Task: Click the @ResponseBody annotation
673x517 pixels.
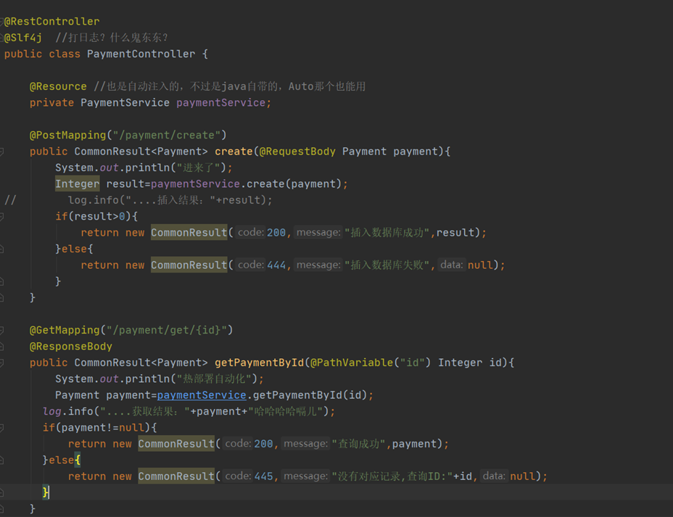Action: [71, 347]
